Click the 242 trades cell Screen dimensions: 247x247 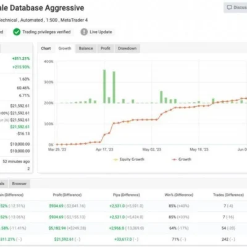coord(225,239)
